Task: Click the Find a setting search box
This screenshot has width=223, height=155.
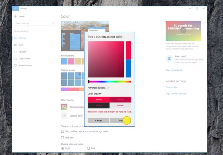Action: point(33,23)
